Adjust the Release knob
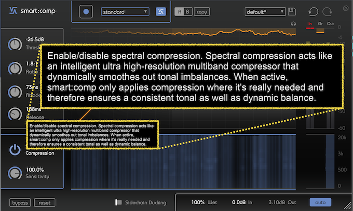 (x=15, y=114)
